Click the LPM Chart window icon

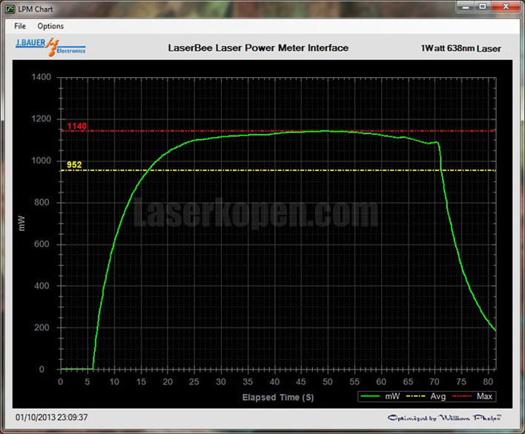coord(10,8)
